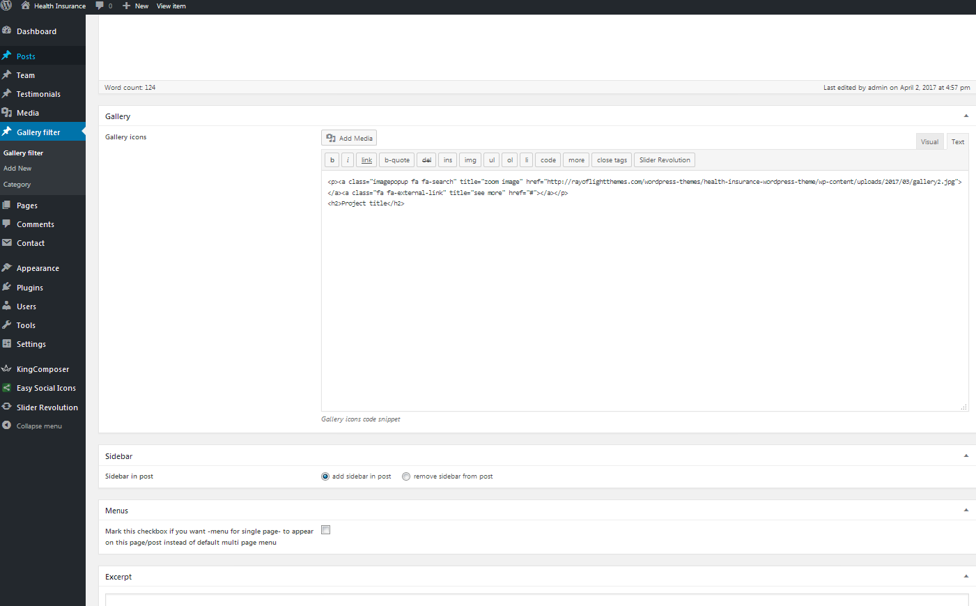Open the Category submenu under Gallery filter

point(17,185)
